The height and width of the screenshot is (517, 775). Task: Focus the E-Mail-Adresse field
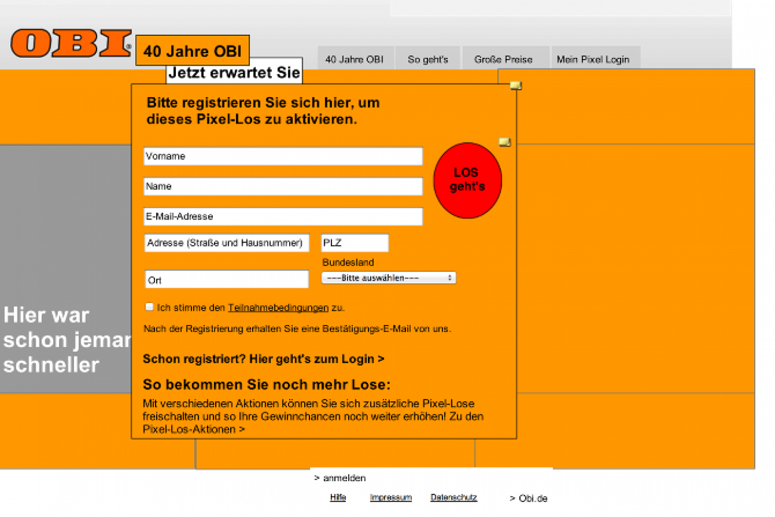[283, 216]
